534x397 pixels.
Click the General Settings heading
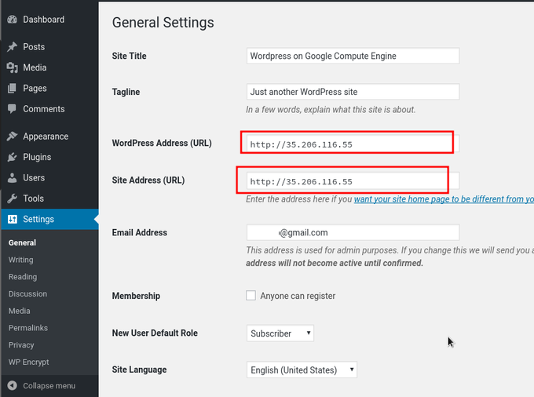[163, 23]
